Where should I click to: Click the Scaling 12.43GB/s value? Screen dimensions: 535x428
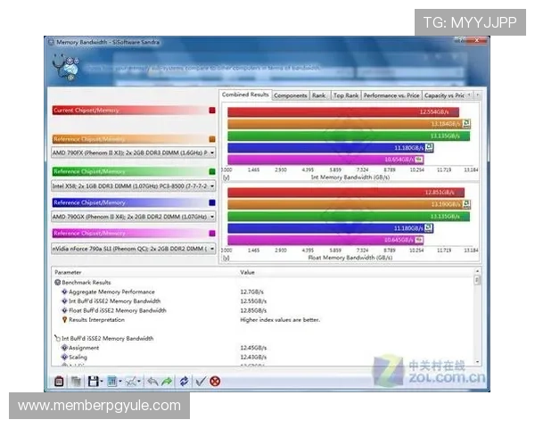click(x=253, y=357)
